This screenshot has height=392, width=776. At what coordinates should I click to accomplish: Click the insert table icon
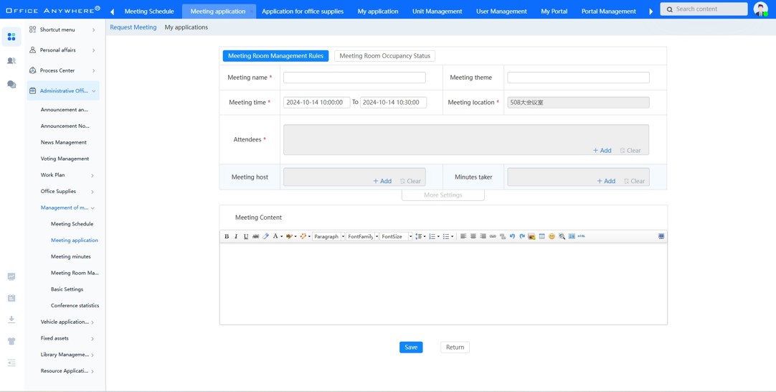tap(542, 236)
